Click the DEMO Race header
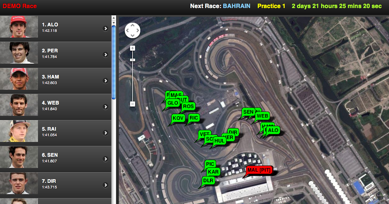The width and height of the screenshot is (389, 204). pyautogui.click(x=19, y=6)
